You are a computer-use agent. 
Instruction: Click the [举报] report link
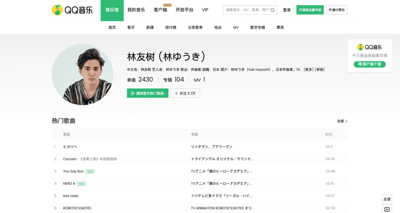319,69
